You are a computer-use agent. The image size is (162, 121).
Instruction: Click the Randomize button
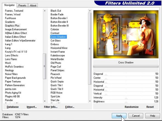point(132,107)
